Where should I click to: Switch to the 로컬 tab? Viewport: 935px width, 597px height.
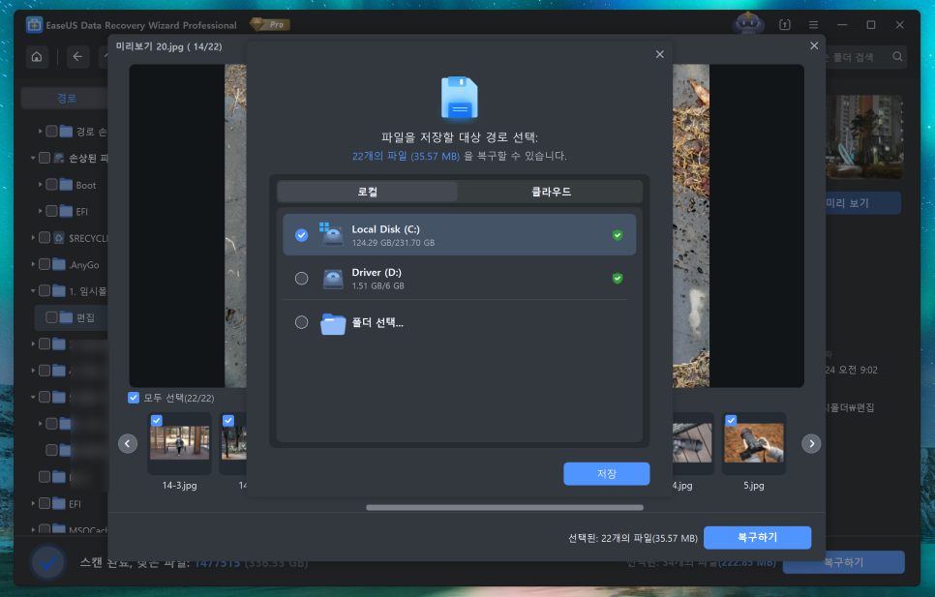coord(368,192)
